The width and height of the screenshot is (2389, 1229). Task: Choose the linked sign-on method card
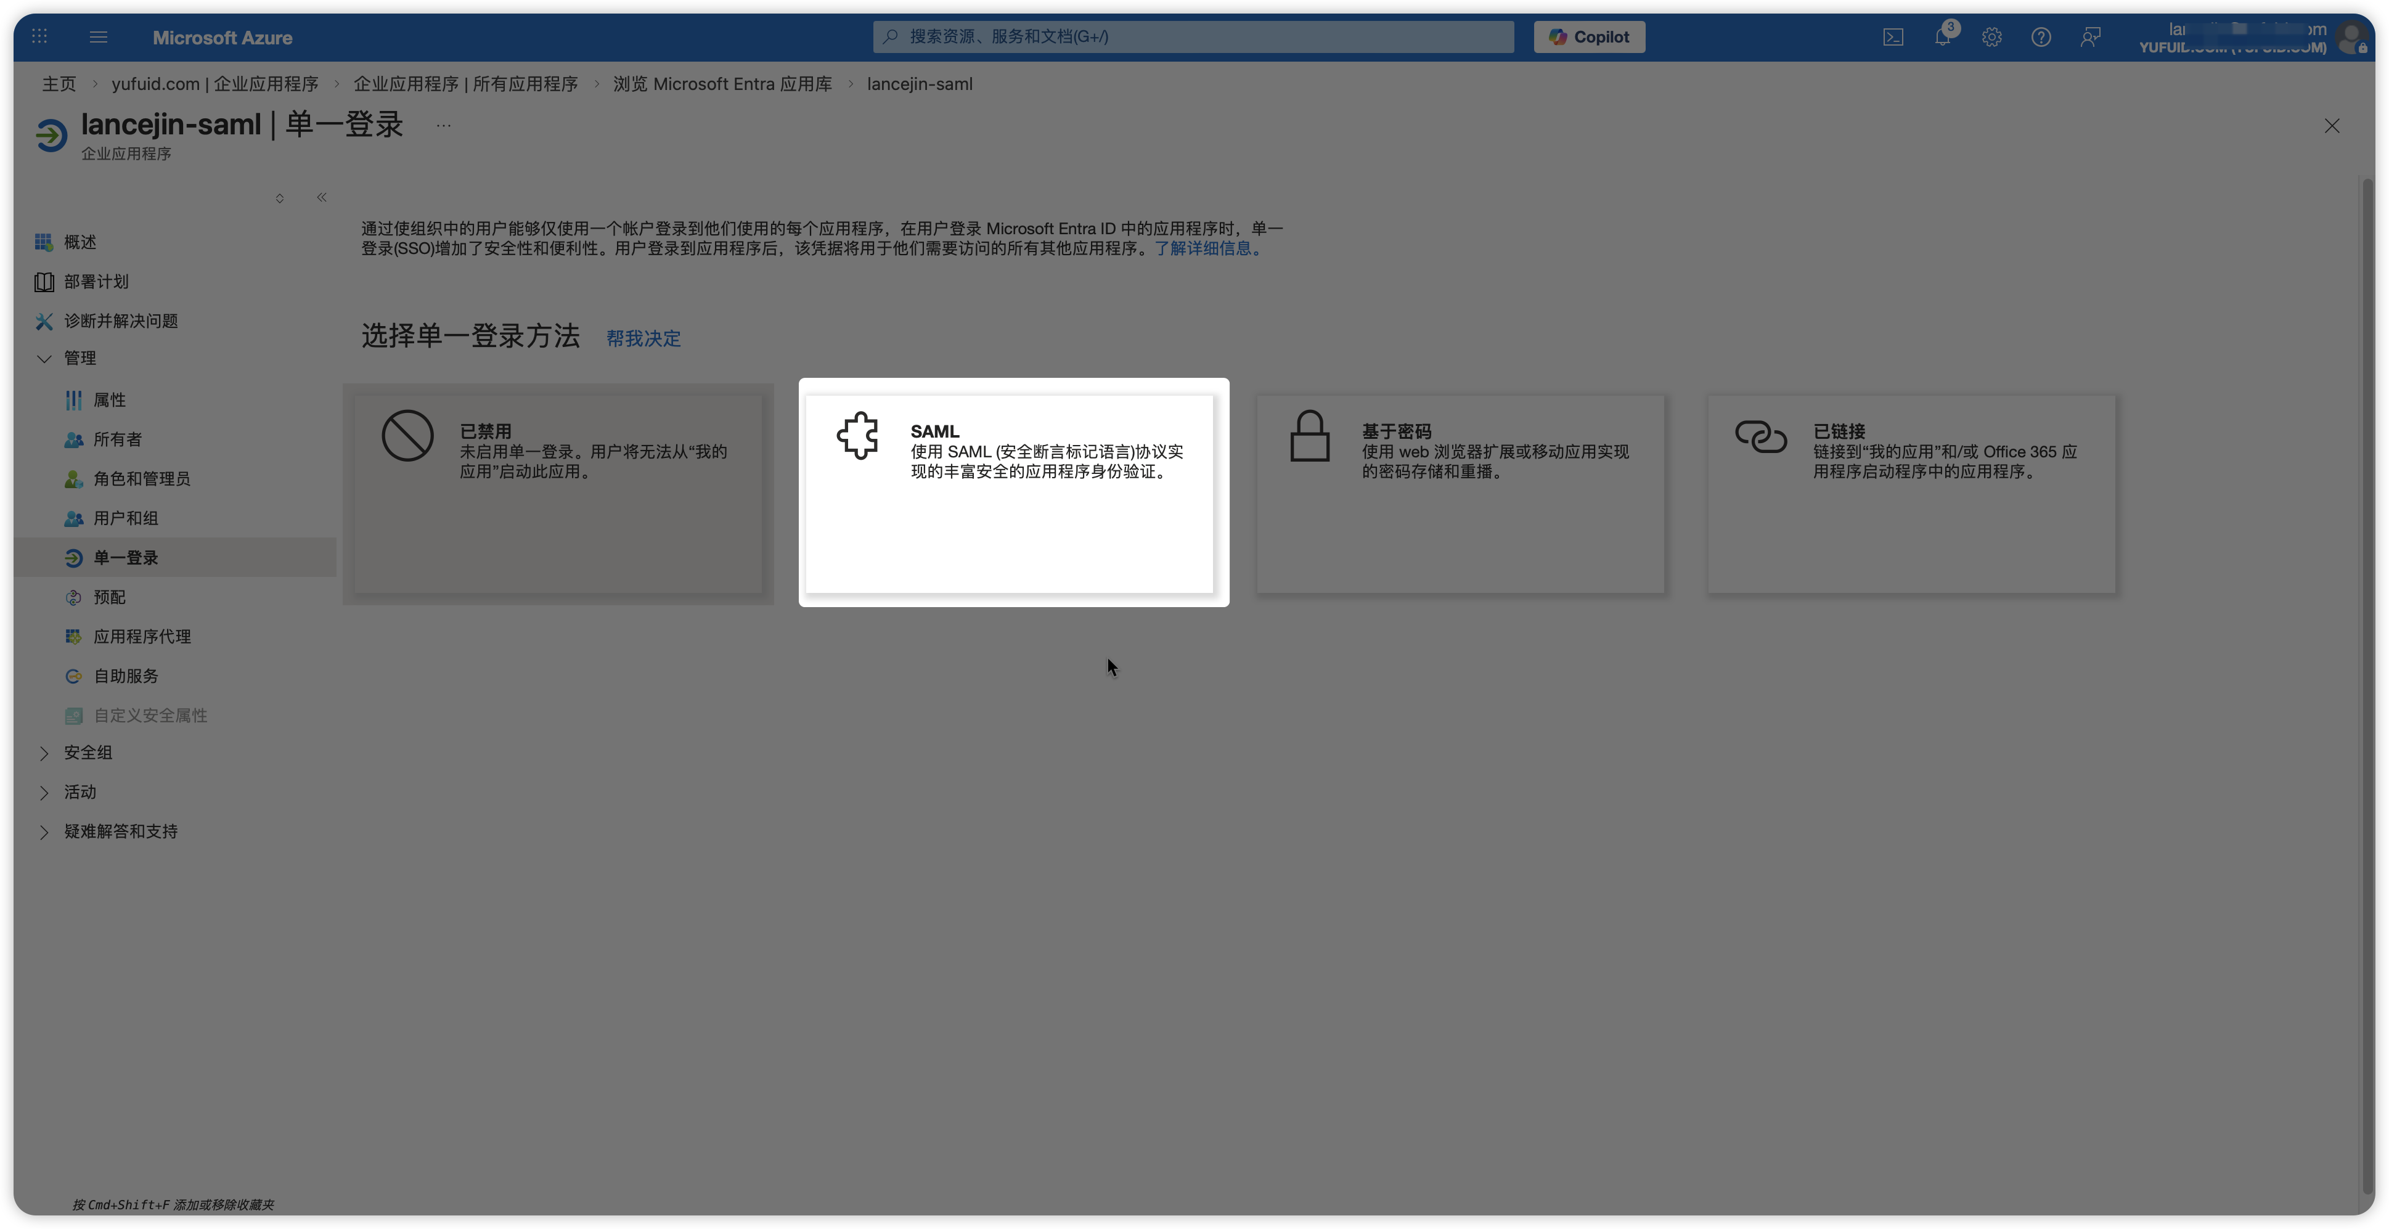(x=1911, y=492)
